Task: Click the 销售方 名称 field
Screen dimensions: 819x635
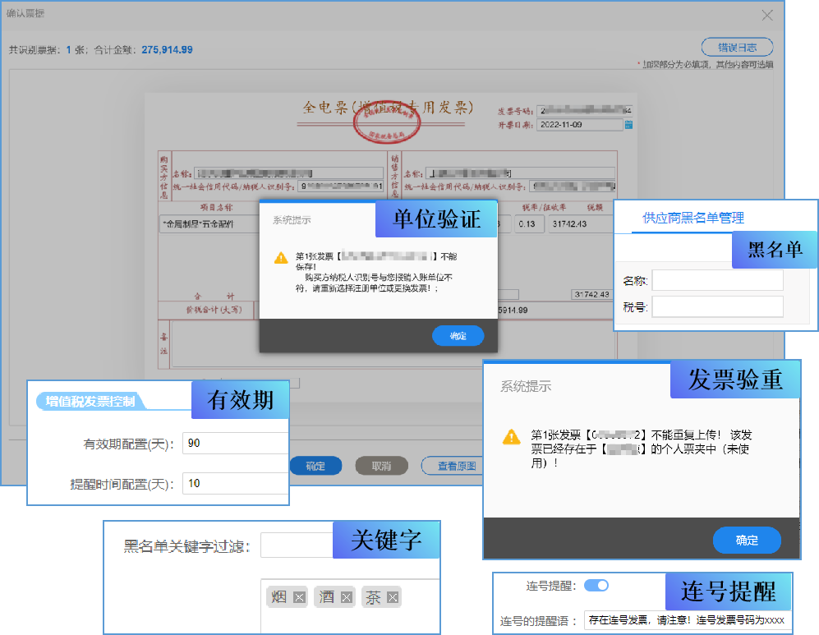Action: tap(520, 173)
